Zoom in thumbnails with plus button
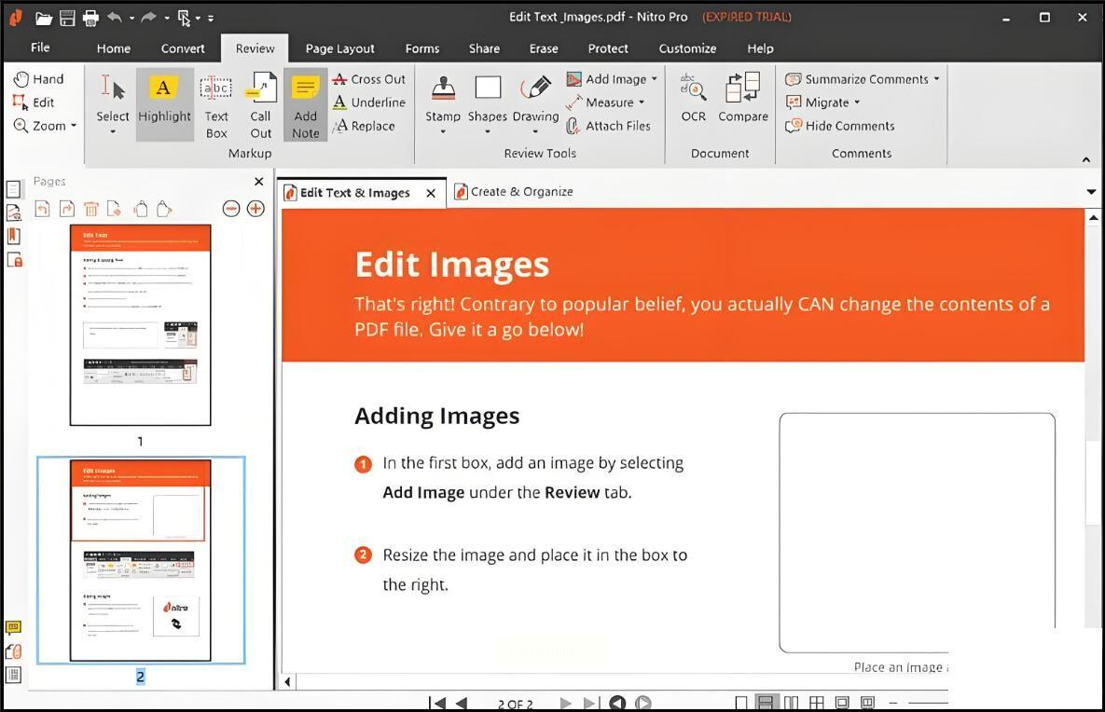The height and width of the screenshot is (712, 1105). pos(256,209)
